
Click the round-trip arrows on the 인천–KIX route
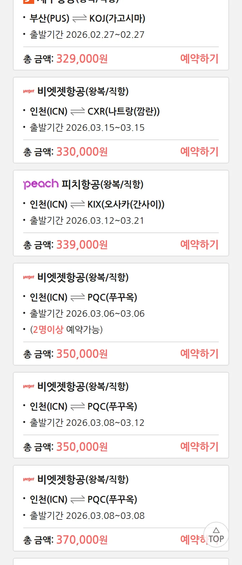[77, 205]
